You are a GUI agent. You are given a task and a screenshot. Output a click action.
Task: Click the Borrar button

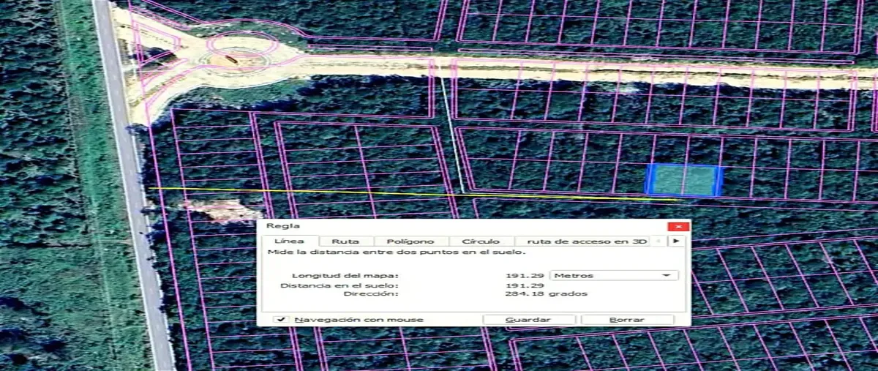627,320
